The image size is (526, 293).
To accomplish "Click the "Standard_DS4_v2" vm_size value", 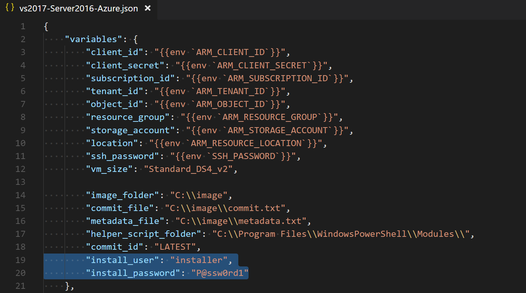I will (188, 169).
